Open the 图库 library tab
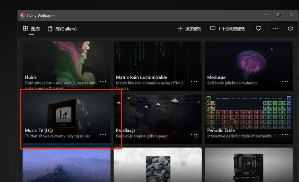Image resolution: width=299 pixels, height=182 pixels. click(x=31, y=29)
